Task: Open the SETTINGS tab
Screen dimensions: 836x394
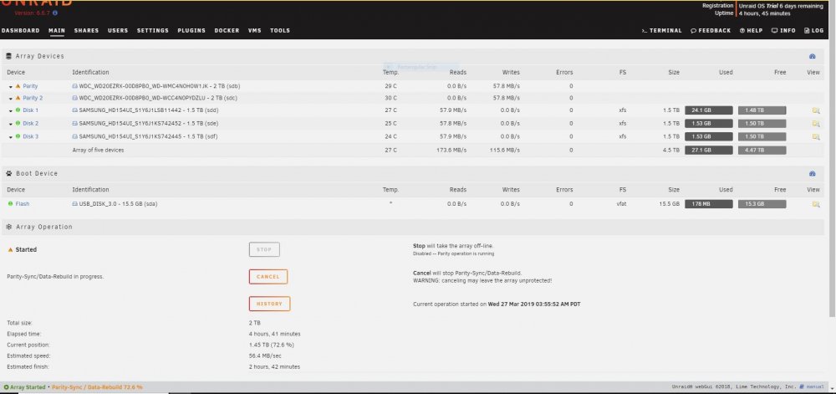Action: (x=152, y=30)
